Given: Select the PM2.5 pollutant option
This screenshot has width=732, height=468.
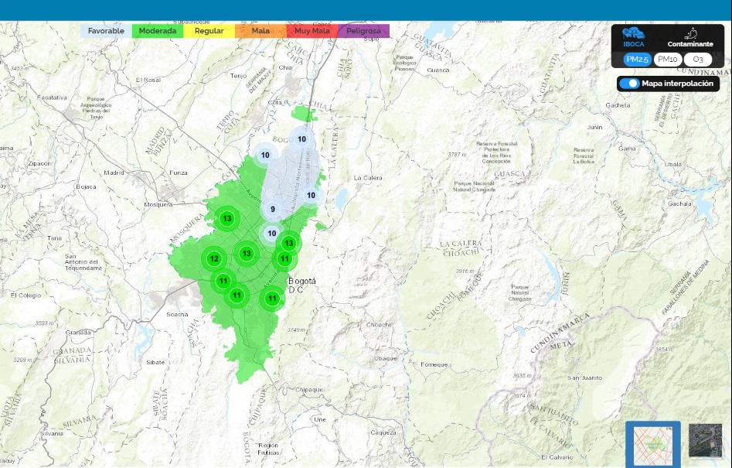Looking at the screenshot, I should tap(638, 60).
